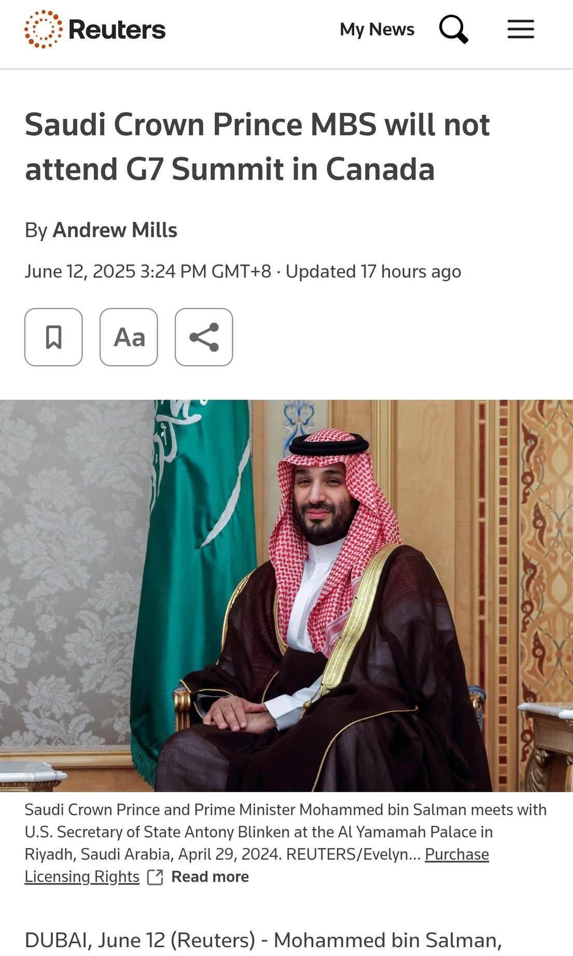This screenshot has height=956, width=573.
Task: Open the search magnifier icon
Action: (x=454, y=29)
